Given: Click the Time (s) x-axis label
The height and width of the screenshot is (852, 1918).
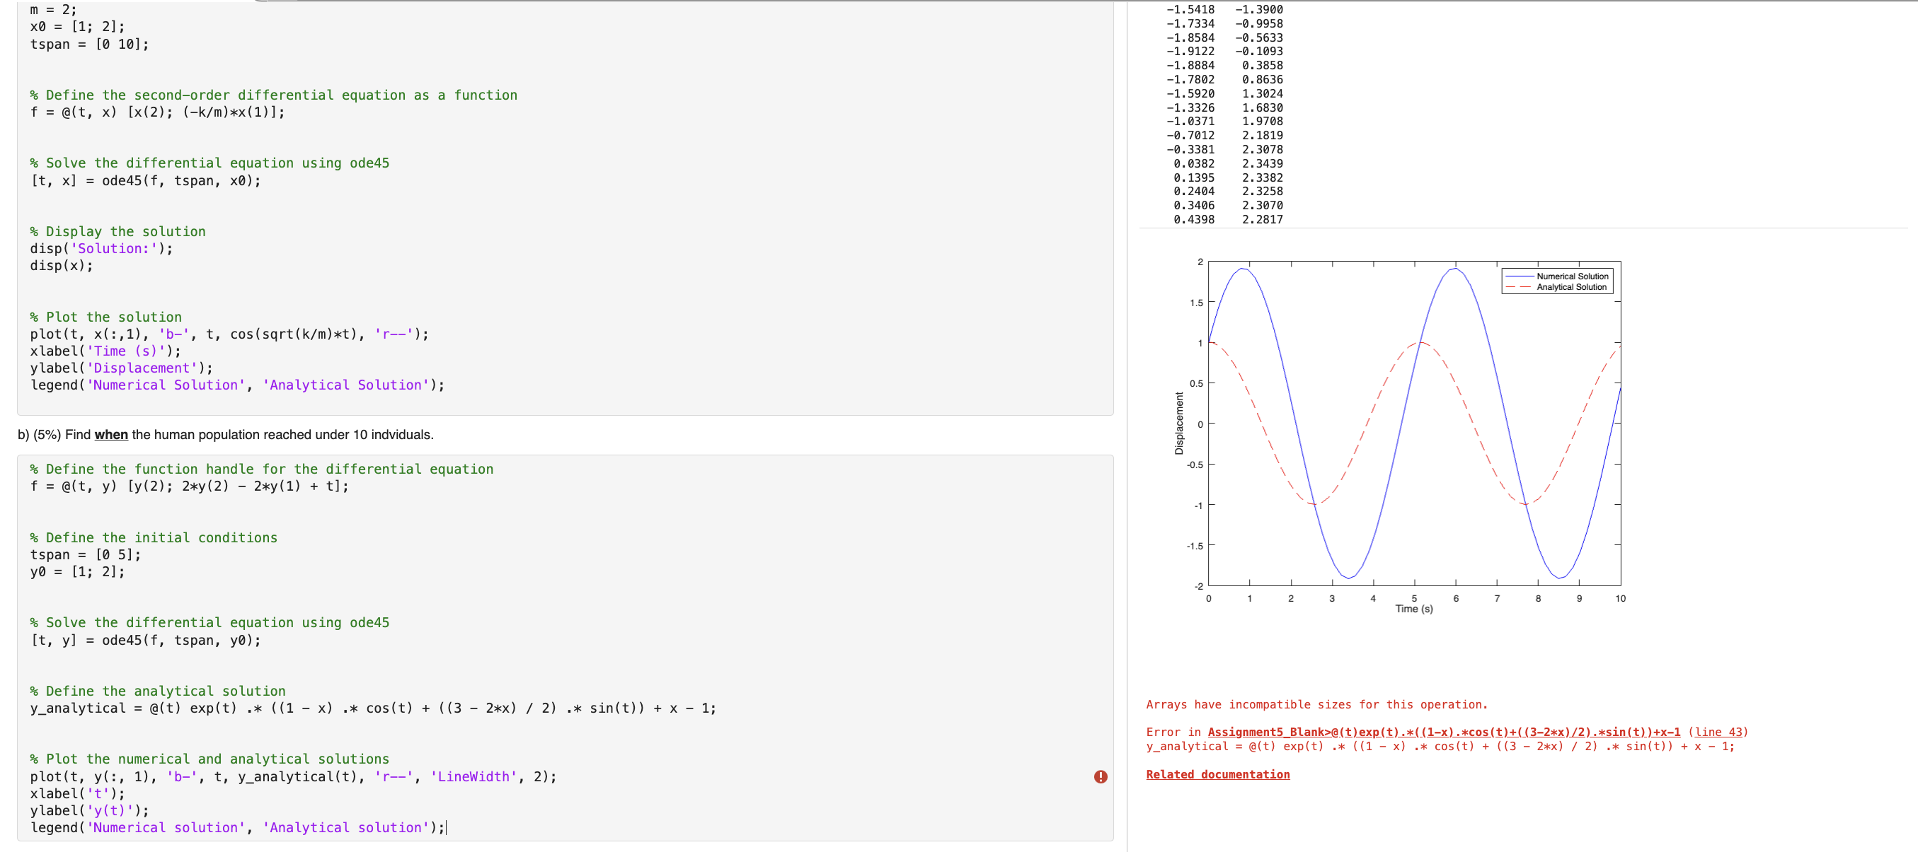Looking at the screenshot, I should tap(1413, 609).
